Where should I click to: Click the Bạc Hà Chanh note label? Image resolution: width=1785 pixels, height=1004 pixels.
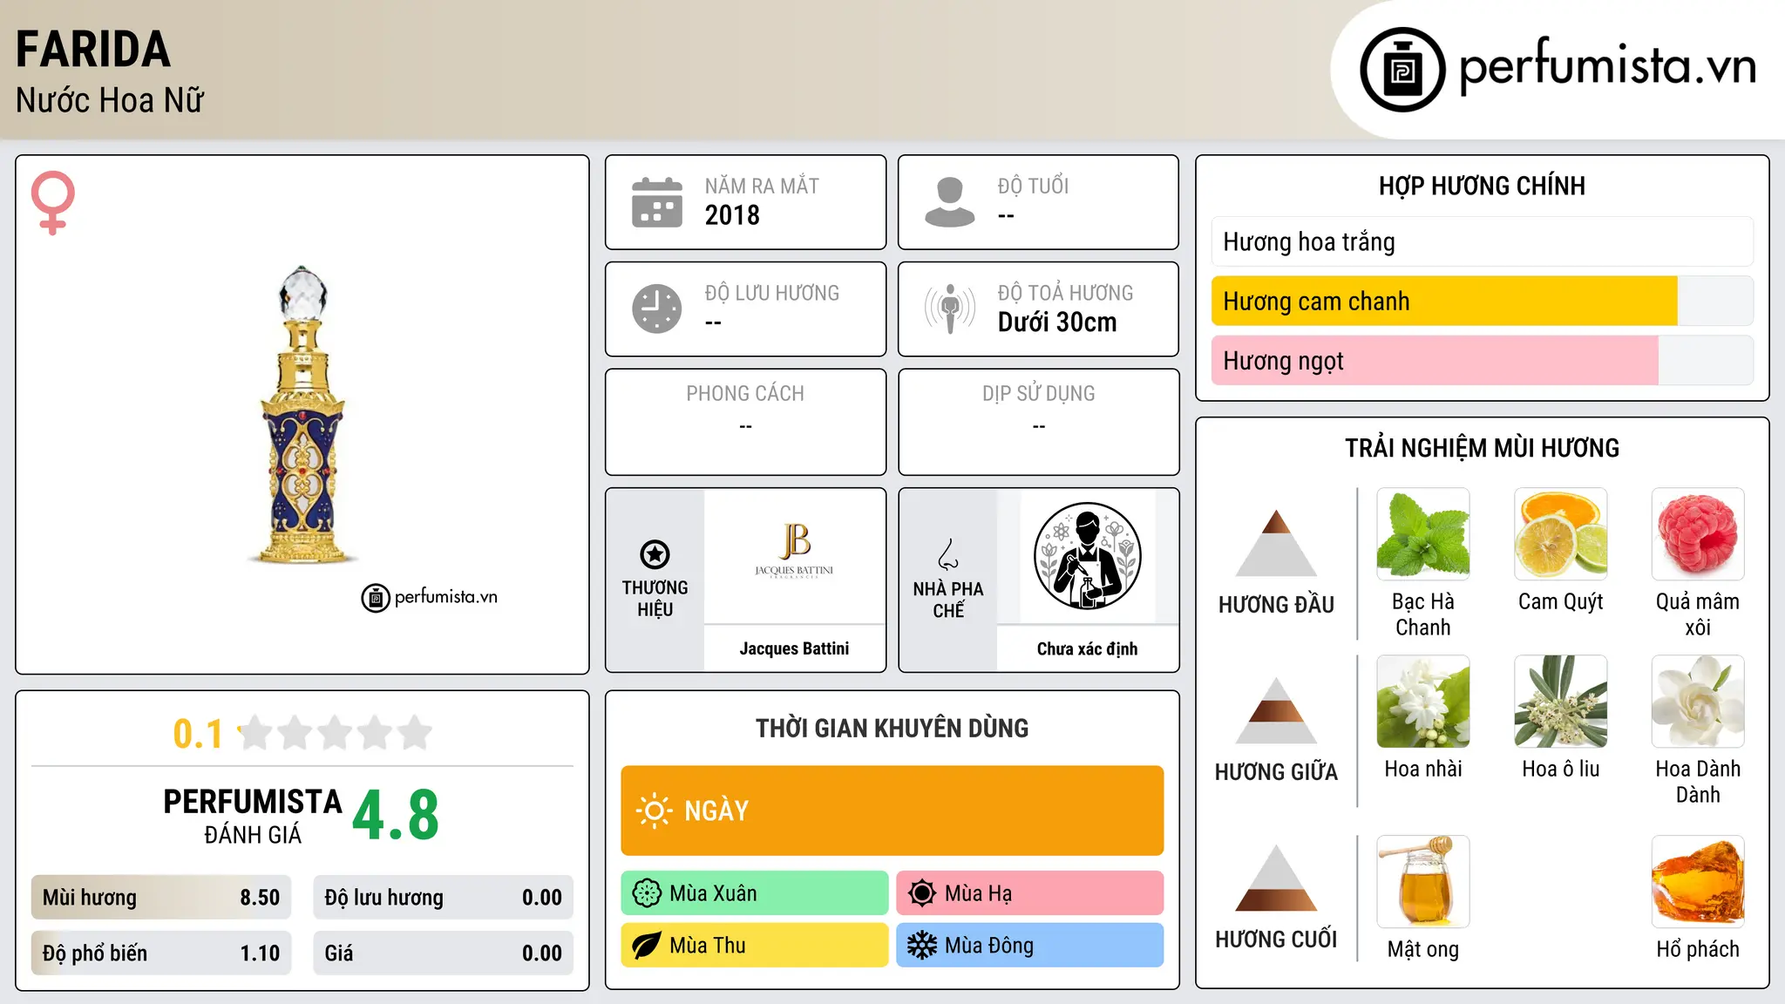[x=1423, y=614]
